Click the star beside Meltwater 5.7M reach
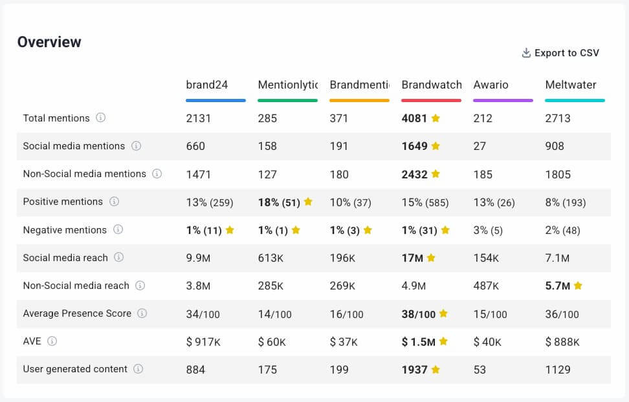The height and width of the screenshot is (402, 629). tap(578, 286)
